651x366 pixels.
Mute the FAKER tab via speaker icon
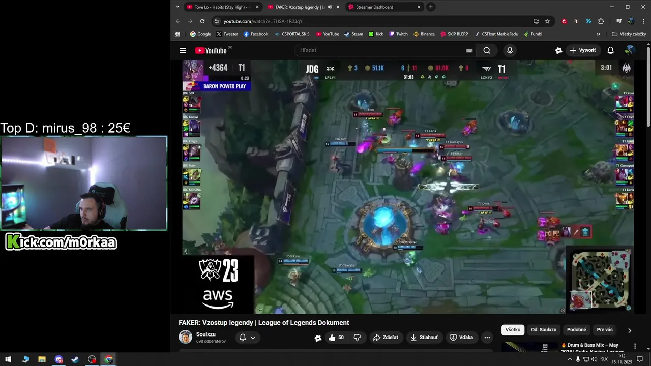pyautogui.click(x=330, y=7)
